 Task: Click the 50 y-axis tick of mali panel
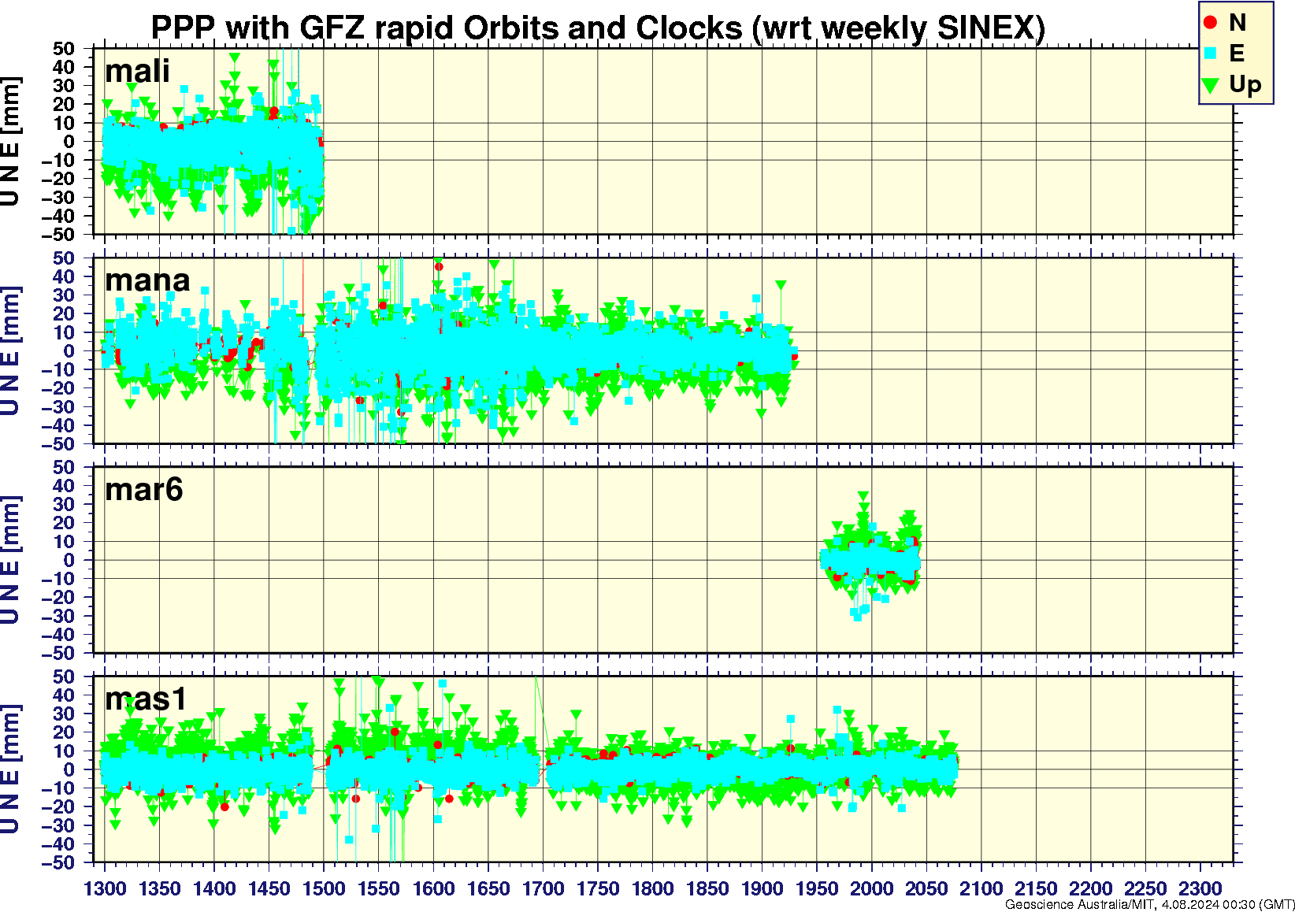65,49
